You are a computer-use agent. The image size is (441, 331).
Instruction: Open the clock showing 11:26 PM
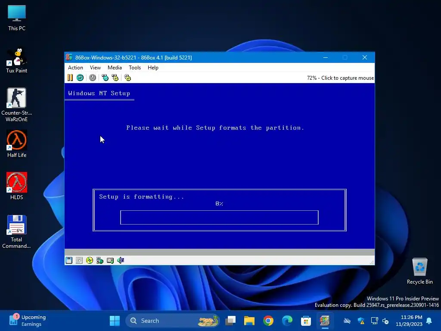[x=409, y=321]
